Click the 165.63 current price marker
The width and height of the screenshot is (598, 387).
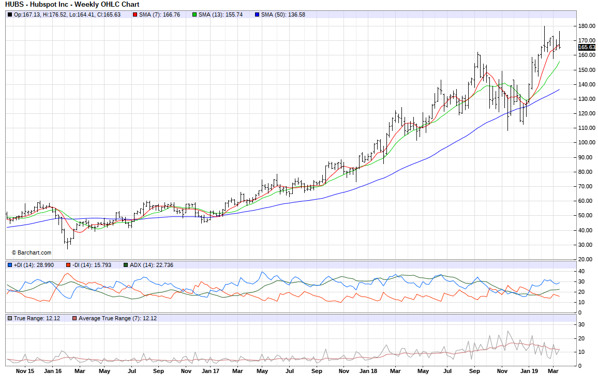click(586, 47)
